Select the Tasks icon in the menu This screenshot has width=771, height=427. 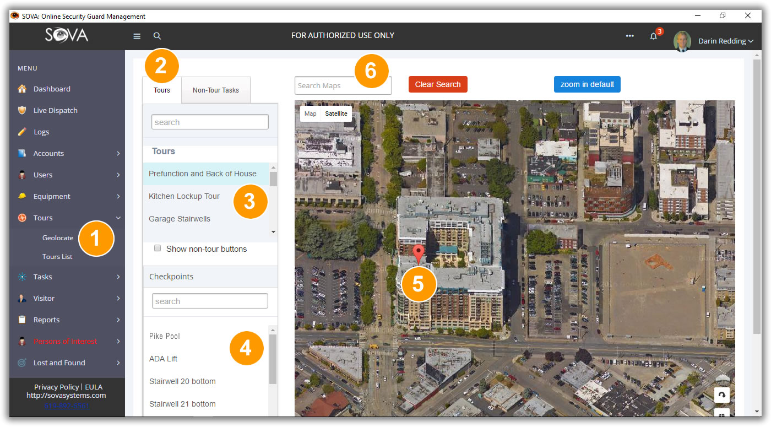pyautogui.click(x=22, y=277)
